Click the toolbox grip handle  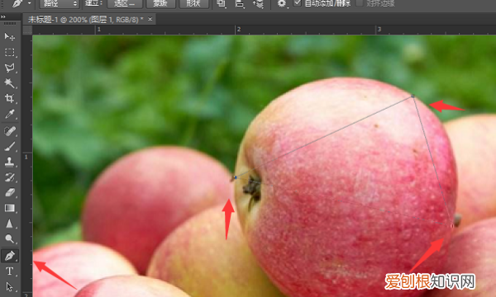(x=10, y=24)
